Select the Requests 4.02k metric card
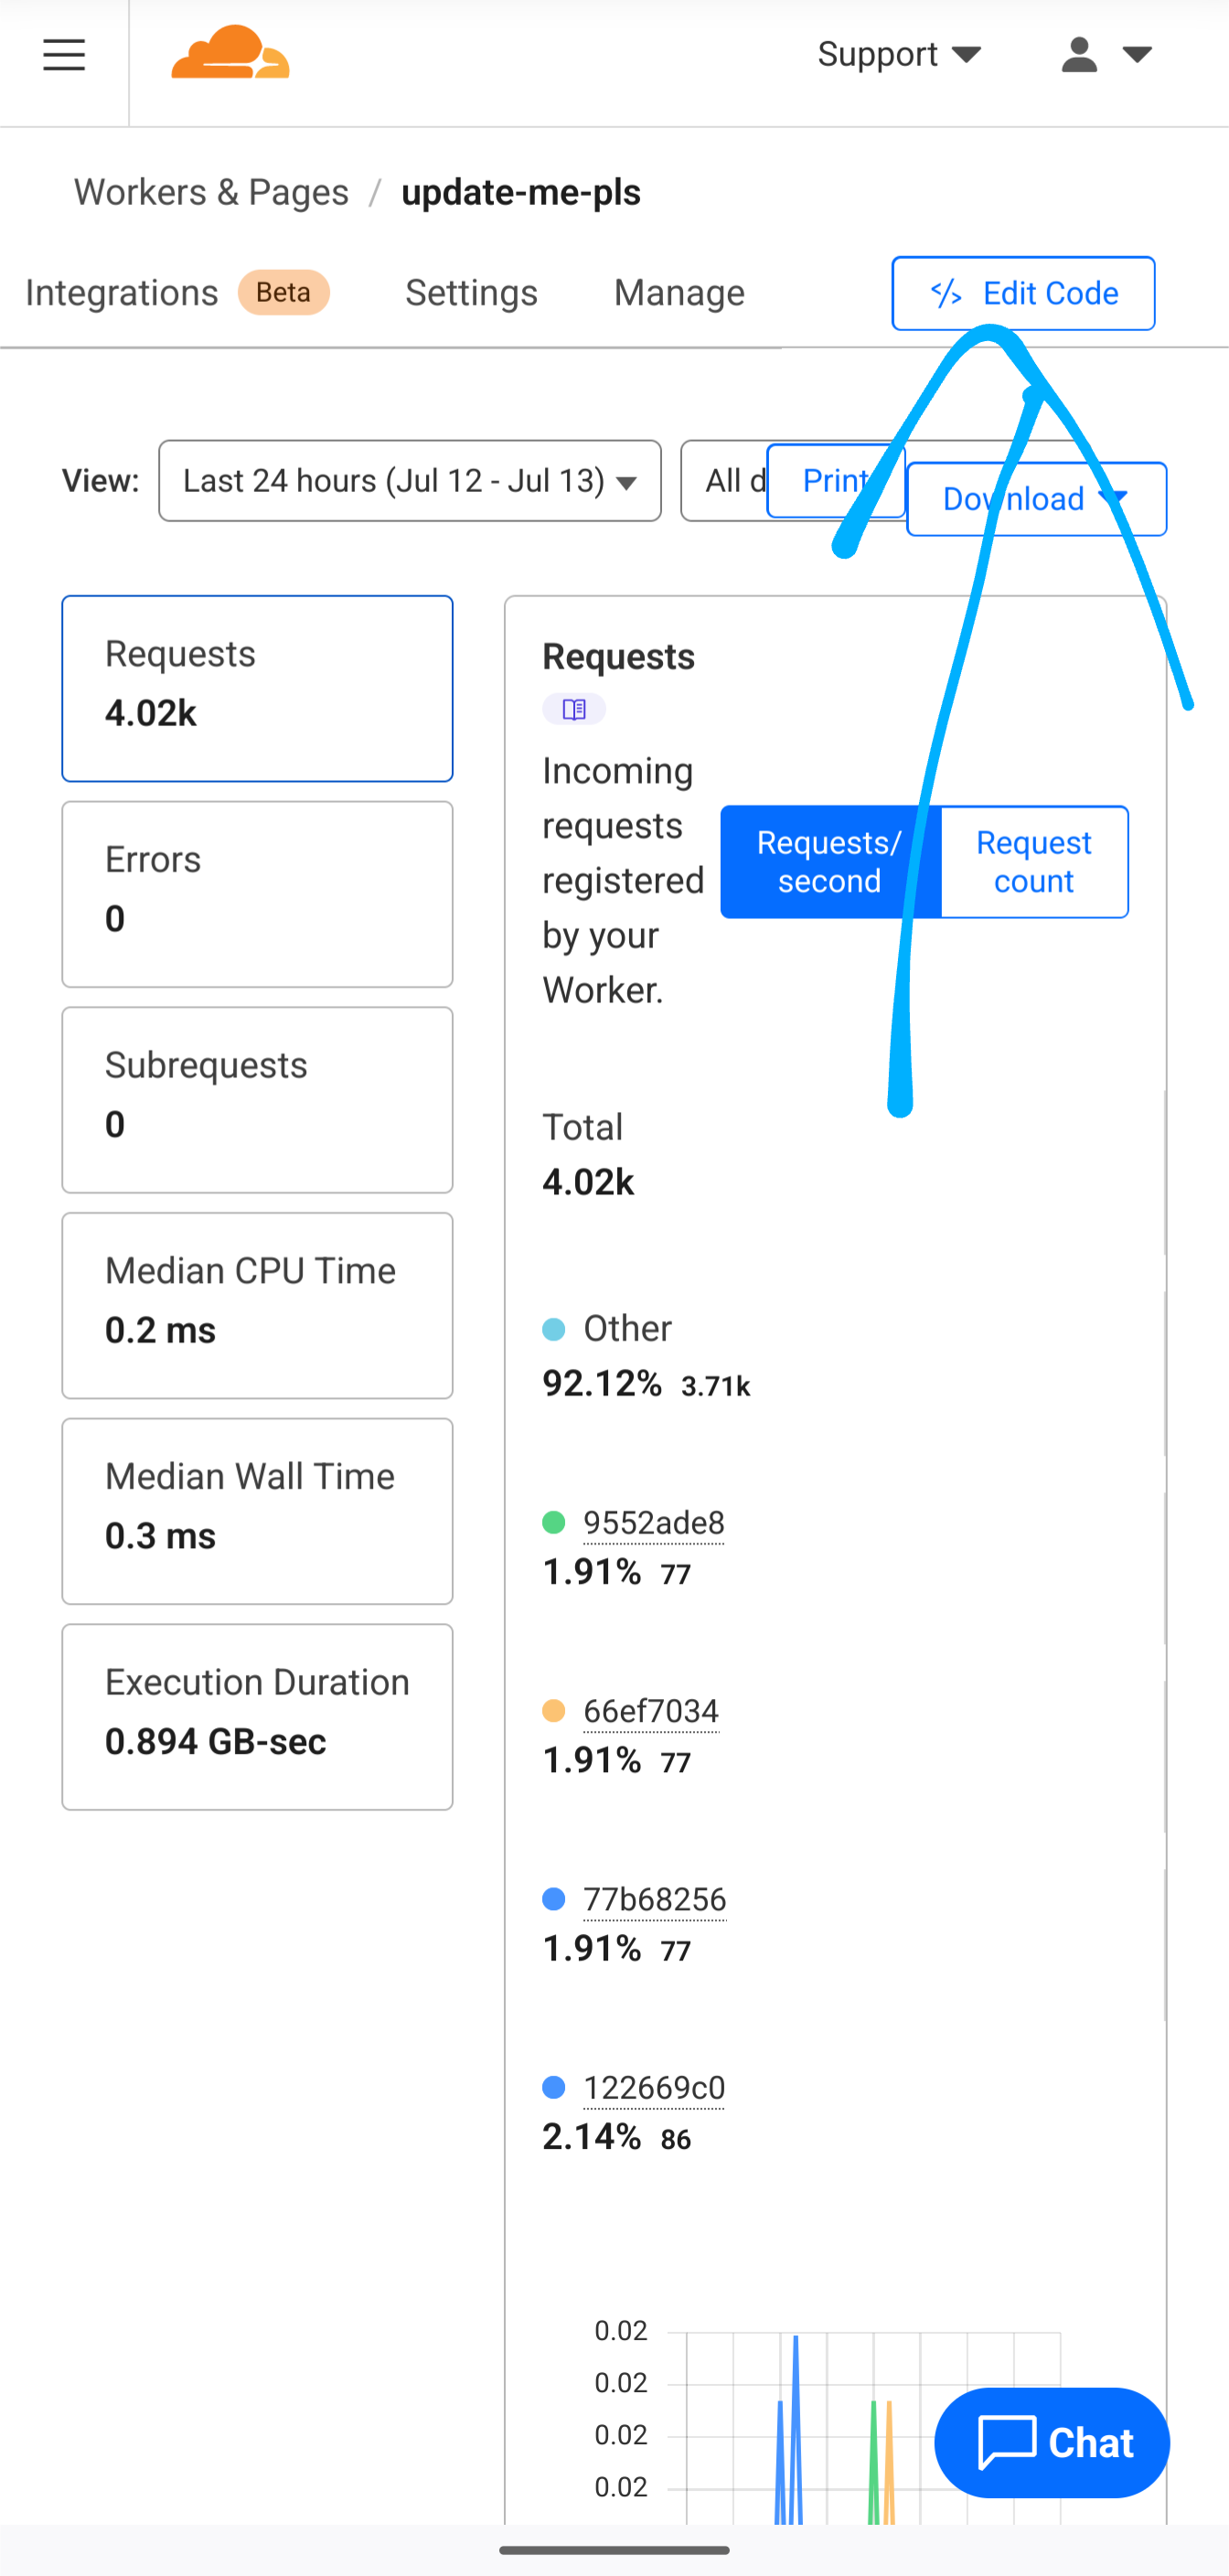 (257, 688)
